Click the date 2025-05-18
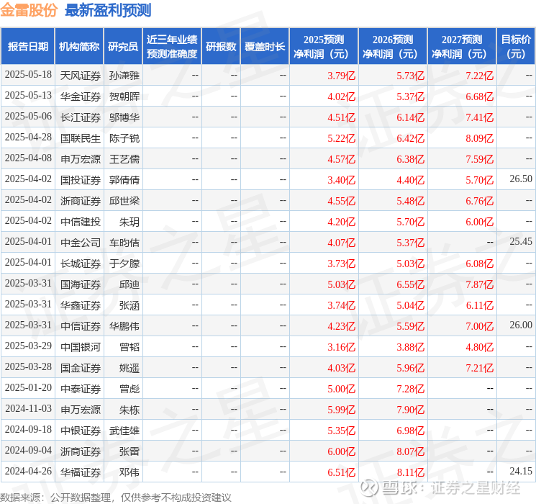The height and width of the screenshot is (504, 536). 28,75
